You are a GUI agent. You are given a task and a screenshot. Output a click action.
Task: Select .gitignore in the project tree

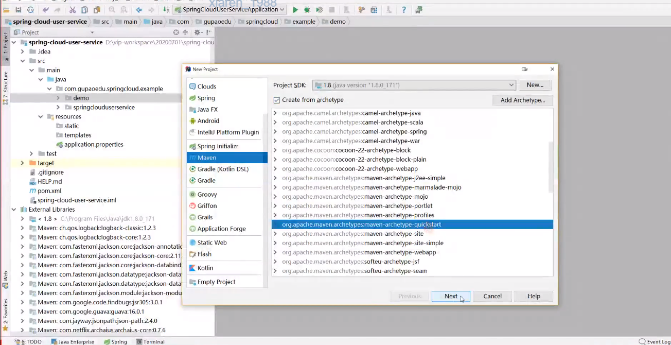click(50, 173)
